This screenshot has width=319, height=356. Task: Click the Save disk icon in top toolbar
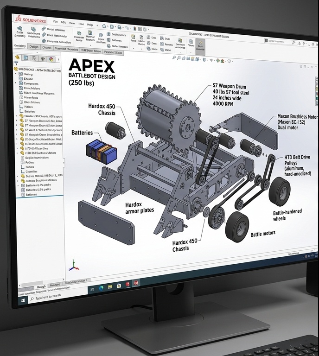[x=120, y=27]
